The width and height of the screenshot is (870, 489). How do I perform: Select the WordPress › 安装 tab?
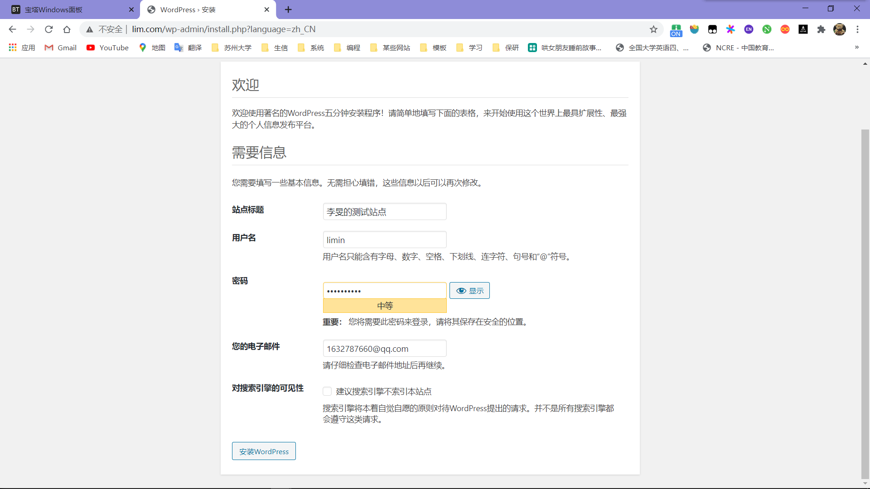tap(208, 10)
